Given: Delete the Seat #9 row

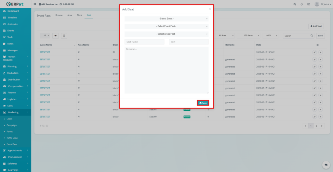Looking at the screenshot, I should click(320, 117).
